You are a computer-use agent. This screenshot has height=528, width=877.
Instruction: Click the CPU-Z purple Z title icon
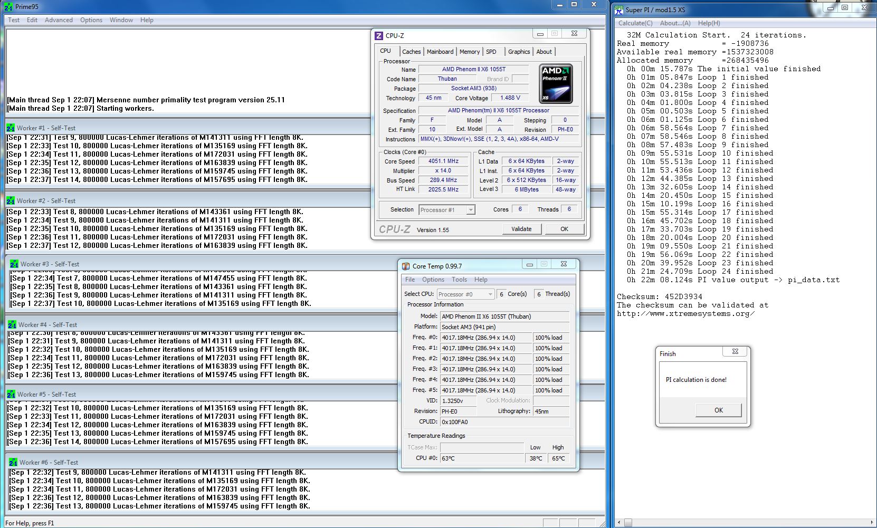(x=378, y=35)
